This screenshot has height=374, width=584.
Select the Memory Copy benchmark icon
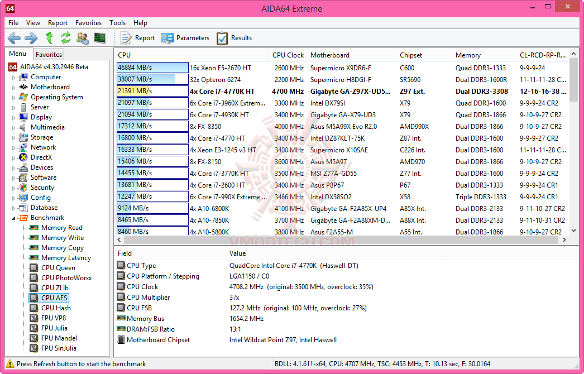[x=34, y=248]
